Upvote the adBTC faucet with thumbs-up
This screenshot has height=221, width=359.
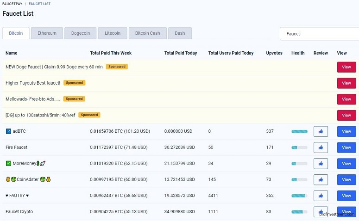click(x=321, y=131)
